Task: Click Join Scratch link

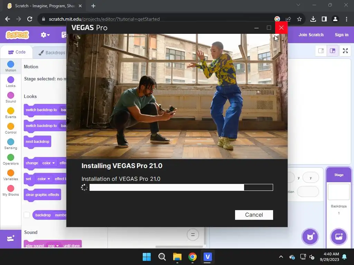Action: (x=311, y=35)
